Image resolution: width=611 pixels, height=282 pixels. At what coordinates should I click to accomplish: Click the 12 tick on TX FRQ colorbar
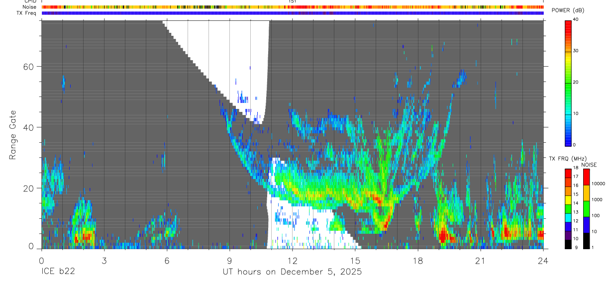pos(576,221)
